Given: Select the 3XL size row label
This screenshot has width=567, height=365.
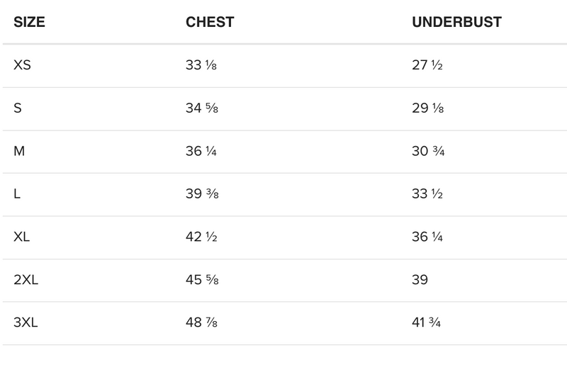Looking at the screenshot, I should (26, 322).
